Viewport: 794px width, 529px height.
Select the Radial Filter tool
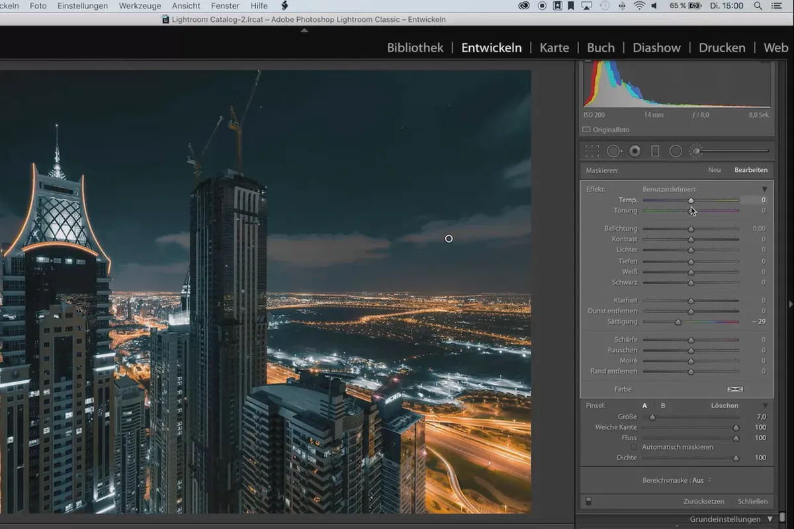676,151
